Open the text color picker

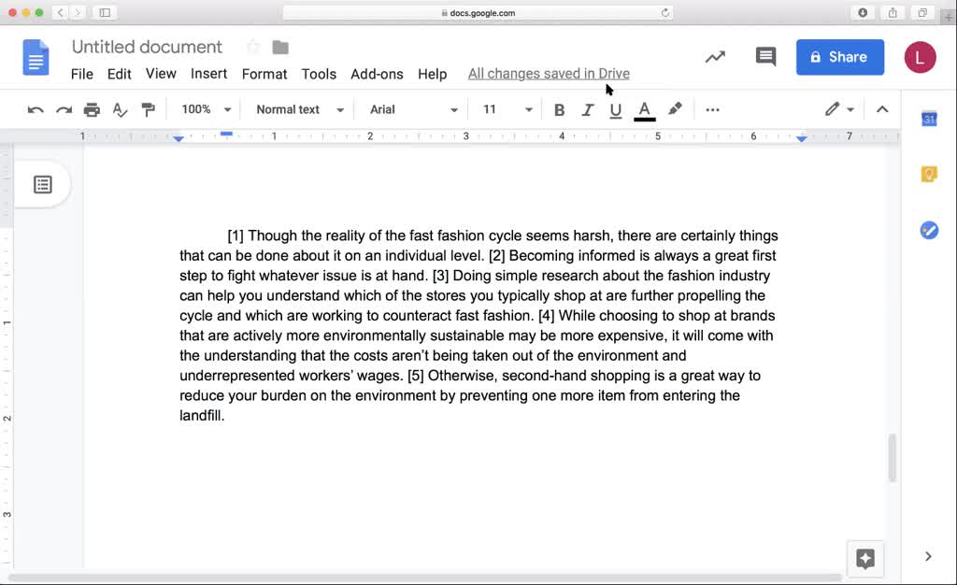[644, 109]
